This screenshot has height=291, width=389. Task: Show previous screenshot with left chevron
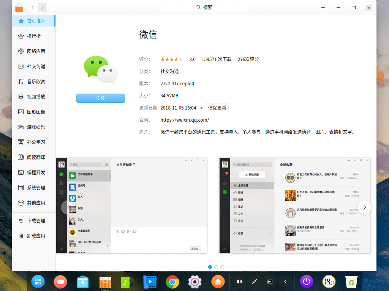click(x=68, y=207)
